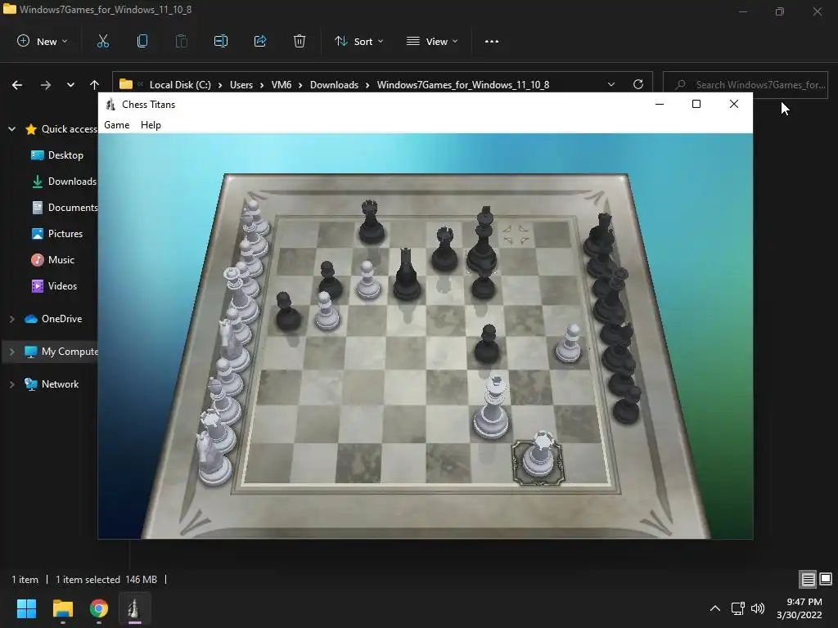Viewport: 838px width, 628px height.
Task: Maximize the Chess Titans window
Action: 696,104
